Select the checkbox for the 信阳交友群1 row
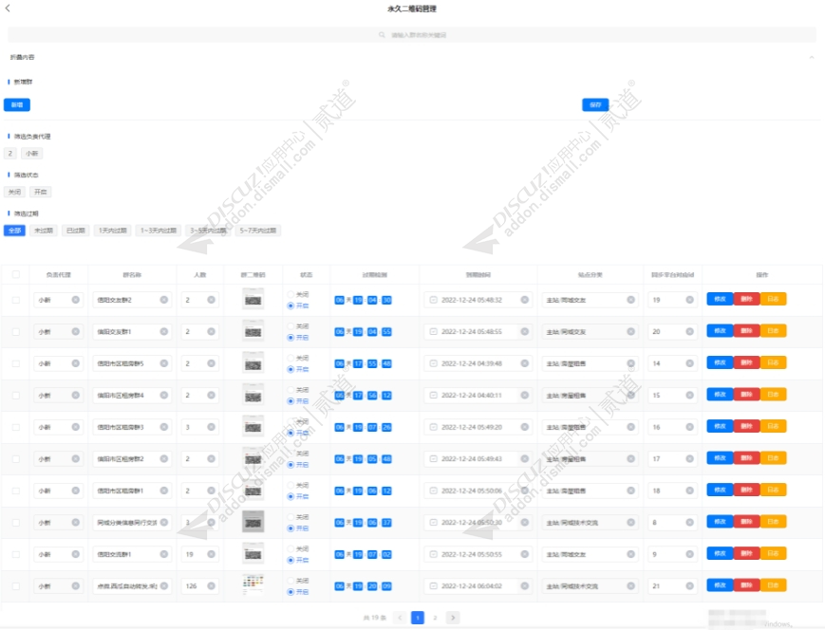Viewport: 825px width, 630px height. (15, 332)
